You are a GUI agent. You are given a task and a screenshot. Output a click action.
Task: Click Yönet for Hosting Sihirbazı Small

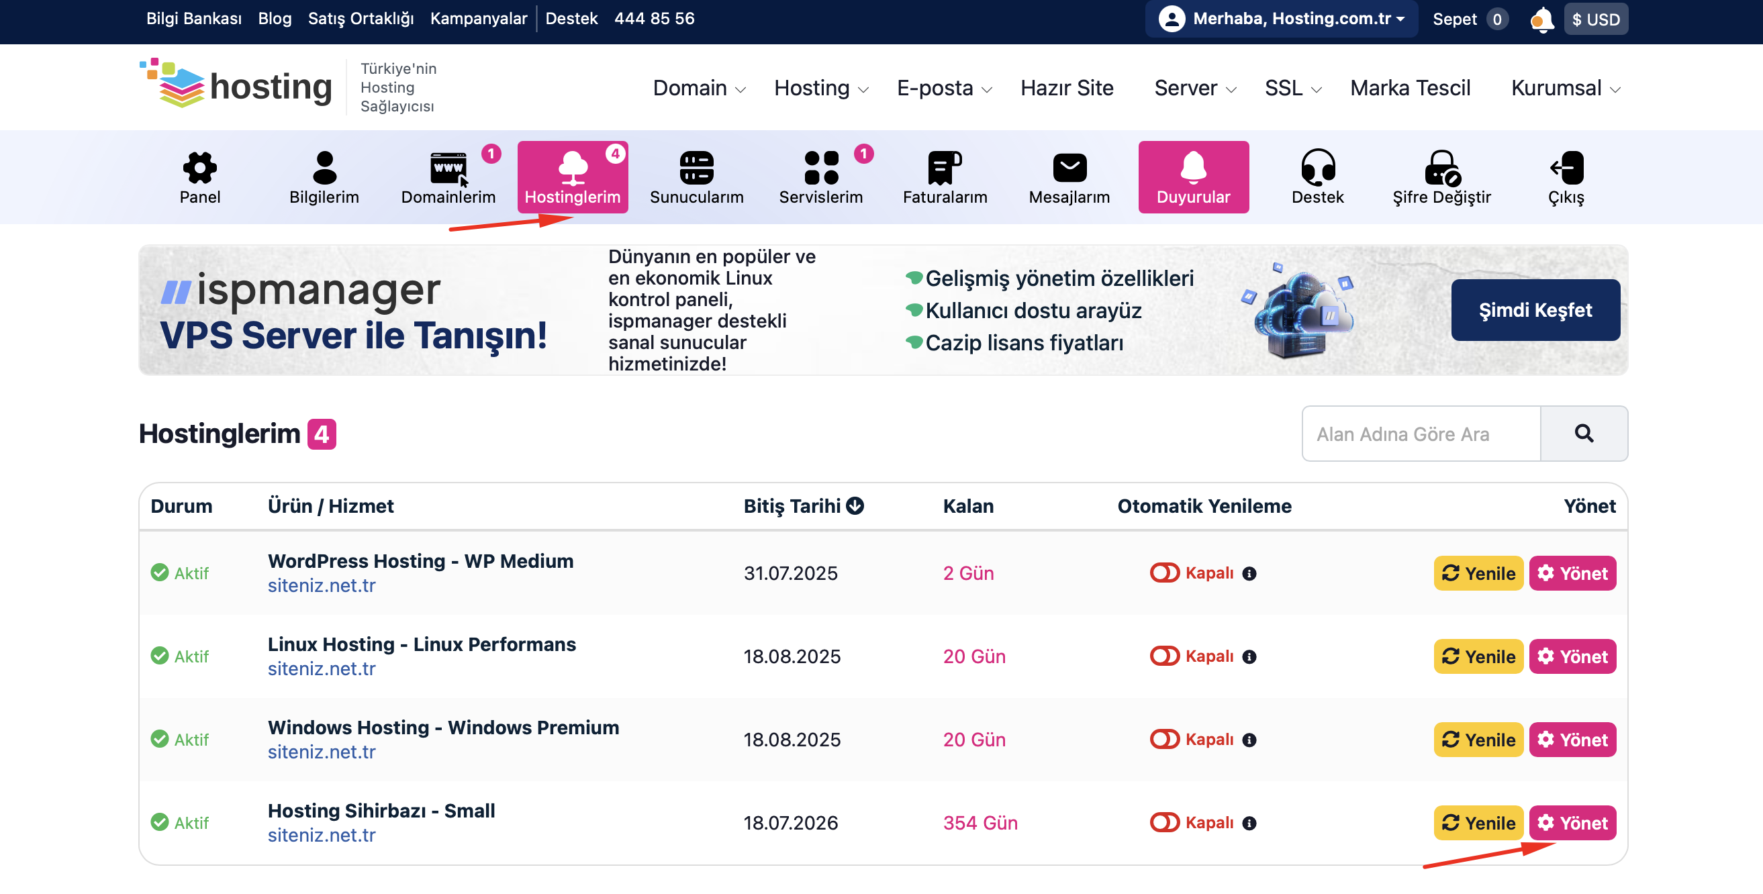[x=1572, y=823]
